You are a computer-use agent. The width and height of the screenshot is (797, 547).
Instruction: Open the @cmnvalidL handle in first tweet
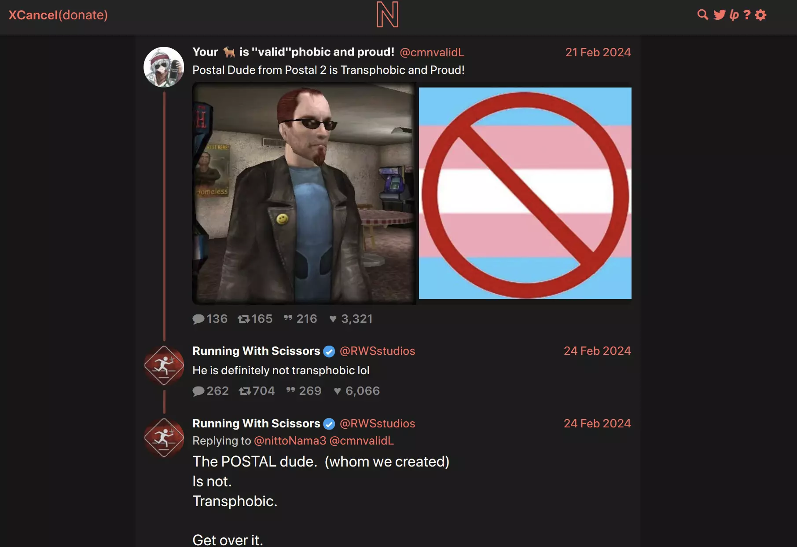tap(432, 52)
